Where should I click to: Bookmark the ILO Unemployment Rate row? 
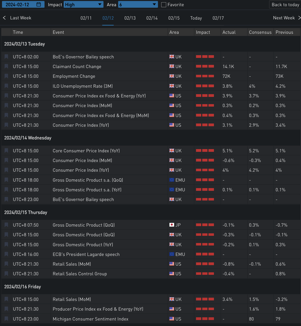click(6, 86)
